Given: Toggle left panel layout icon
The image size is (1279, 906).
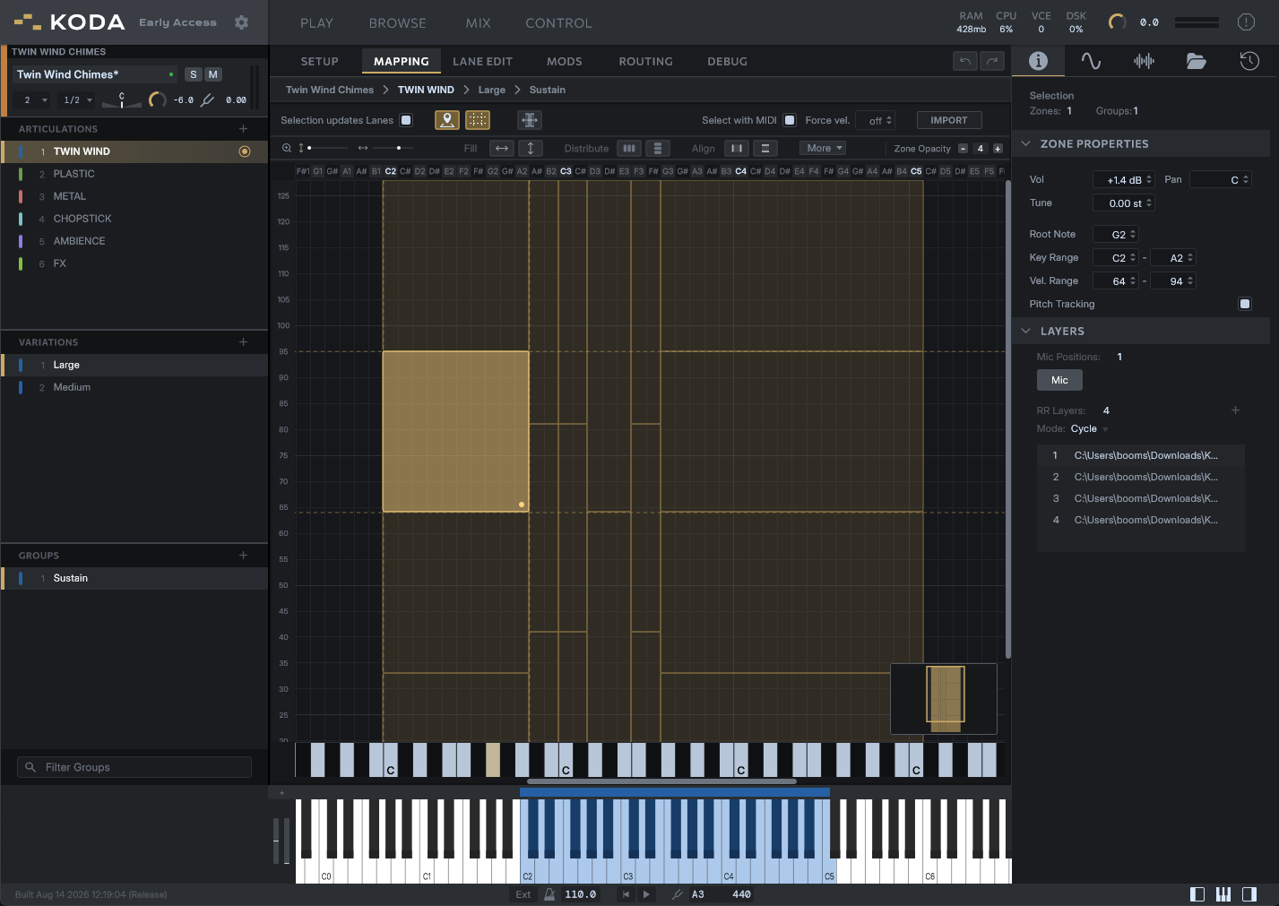Looking at the screenshot, I should 1197,894.
